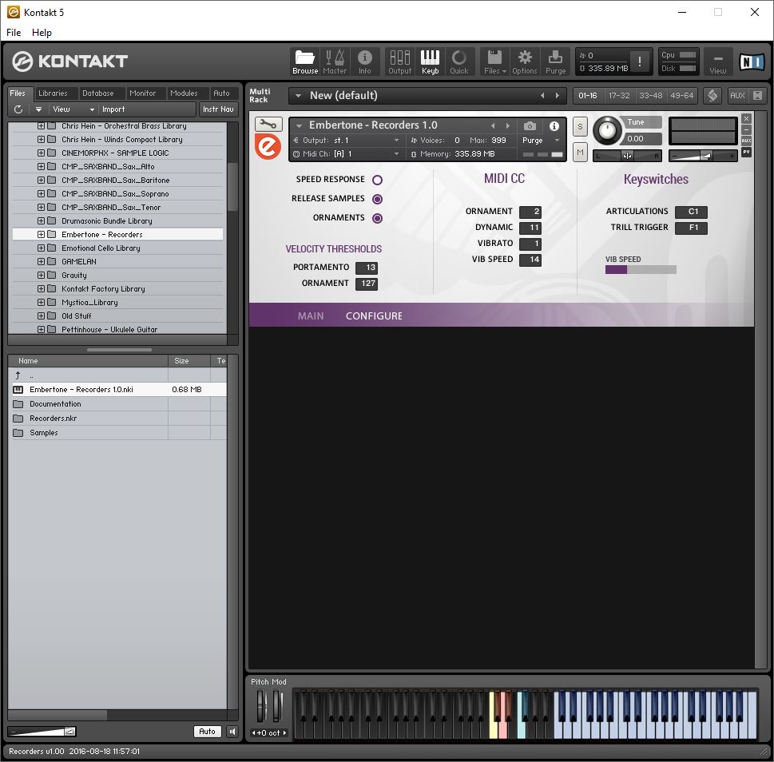Open the File menu
This screenshot has height=762, width=774.
tap(14, 33)
